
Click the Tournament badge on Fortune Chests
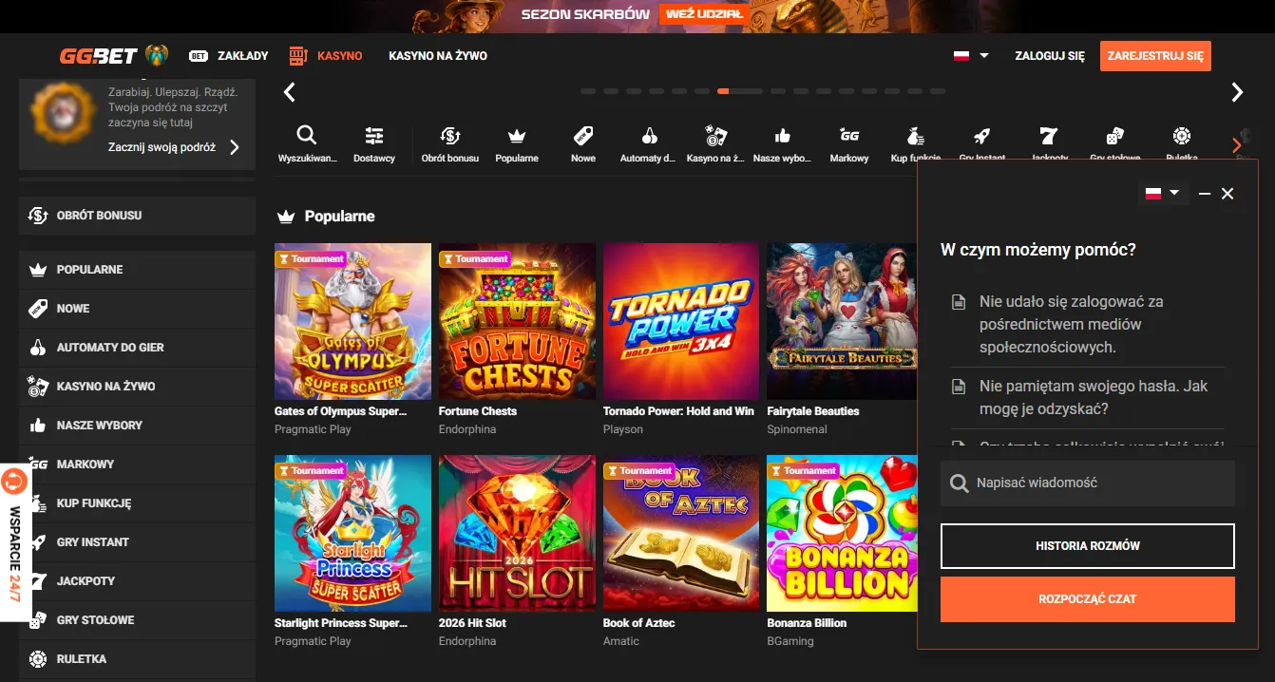coord(475,258)
